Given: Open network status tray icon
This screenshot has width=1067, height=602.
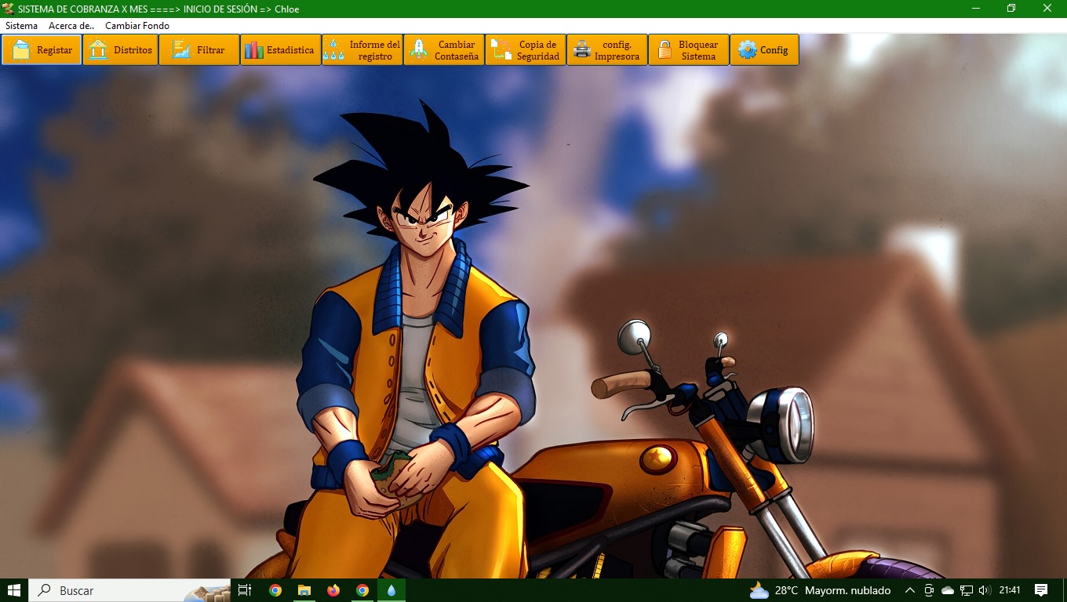Looking at the screenshot, I should tap(967, 590).
